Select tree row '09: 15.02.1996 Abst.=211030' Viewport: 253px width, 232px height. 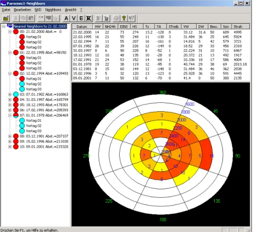pyautogui.click(x=44, y=142)
